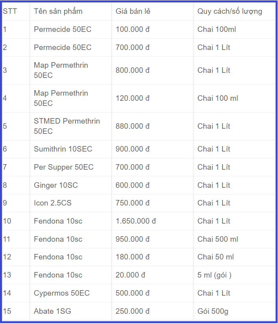Viewport: 278px width, 324px height.
Task: Select the 1.650.000 đ price cell
Action: (x=136, y=221)
